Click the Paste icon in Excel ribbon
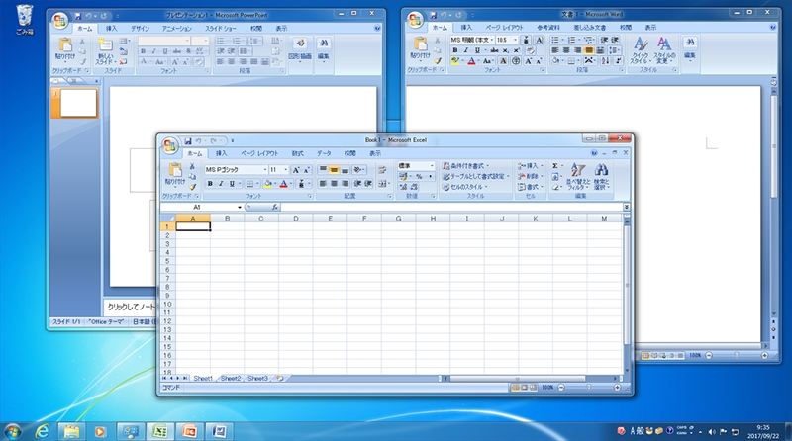This screenshot has width=792, height=441. coord(175,170)
